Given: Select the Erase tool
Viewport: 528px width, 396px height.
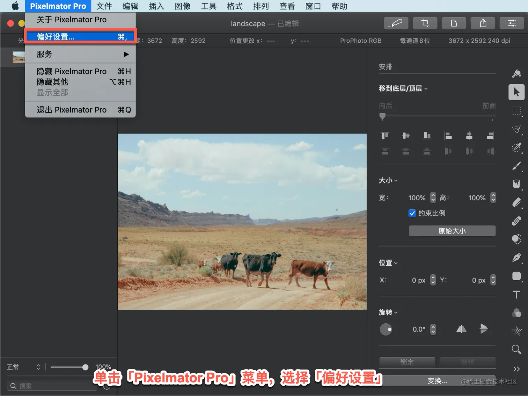Looking at the screenshot, I should [x=516, y=203].
